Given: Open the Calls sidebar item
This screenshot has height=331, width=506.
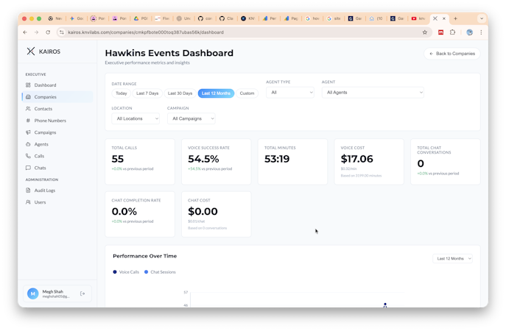Looking at the screenshot, I should (x=39, y=156).
